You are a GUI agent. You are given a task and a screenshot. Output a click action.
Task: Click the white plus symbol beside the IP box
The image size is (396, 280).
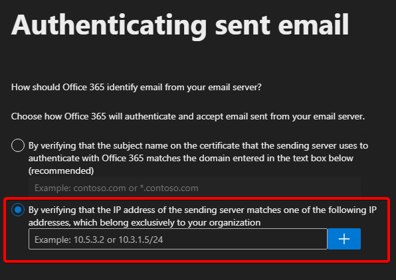click(x=344, y=239)
